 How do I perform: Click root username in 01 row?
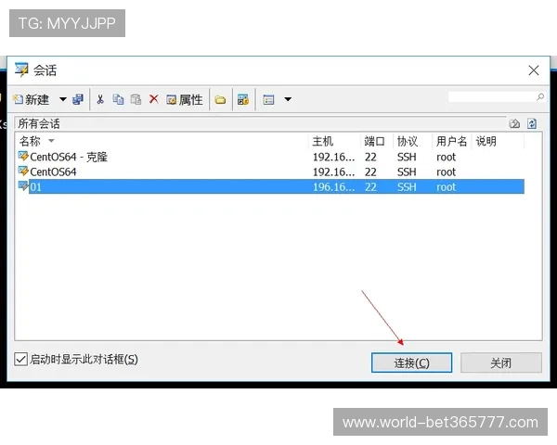tap(446, 187)
